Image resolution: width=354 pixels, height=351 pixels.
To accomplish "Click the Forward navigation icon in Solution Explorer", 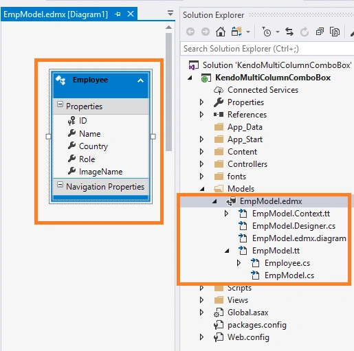I will (206, 32).
